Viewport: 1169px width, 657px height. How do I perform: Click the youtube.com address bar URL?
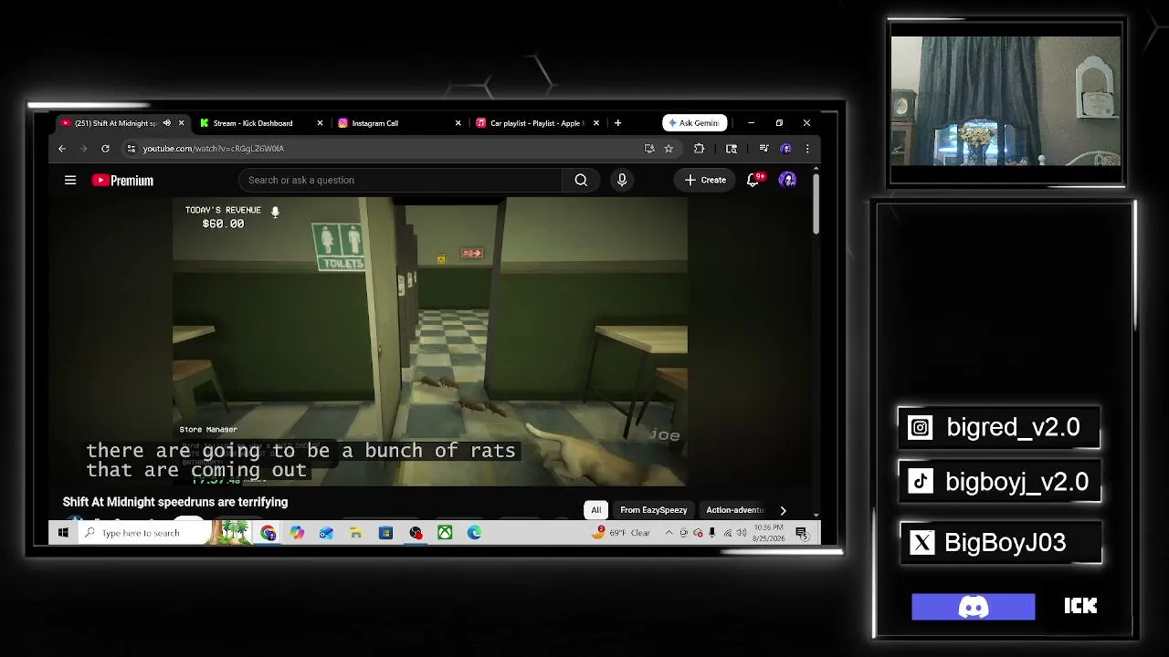(x=213, y=149)
